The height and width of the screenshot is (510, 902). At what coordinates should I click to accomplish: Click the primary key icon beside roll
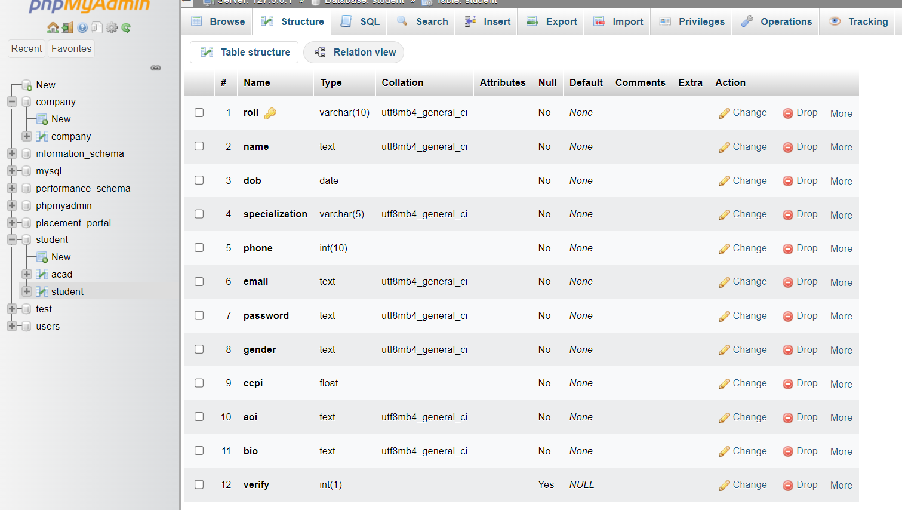(x=270, y=112)
